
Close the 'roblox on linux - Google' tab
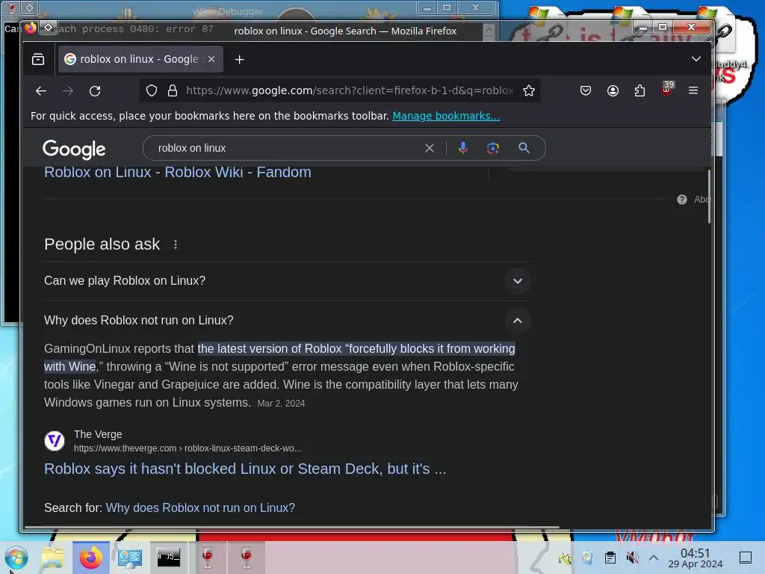tap(211, 59)
